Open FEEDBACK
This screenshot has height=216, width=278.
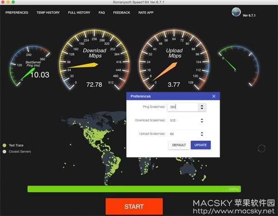click(x=121, y=12)
